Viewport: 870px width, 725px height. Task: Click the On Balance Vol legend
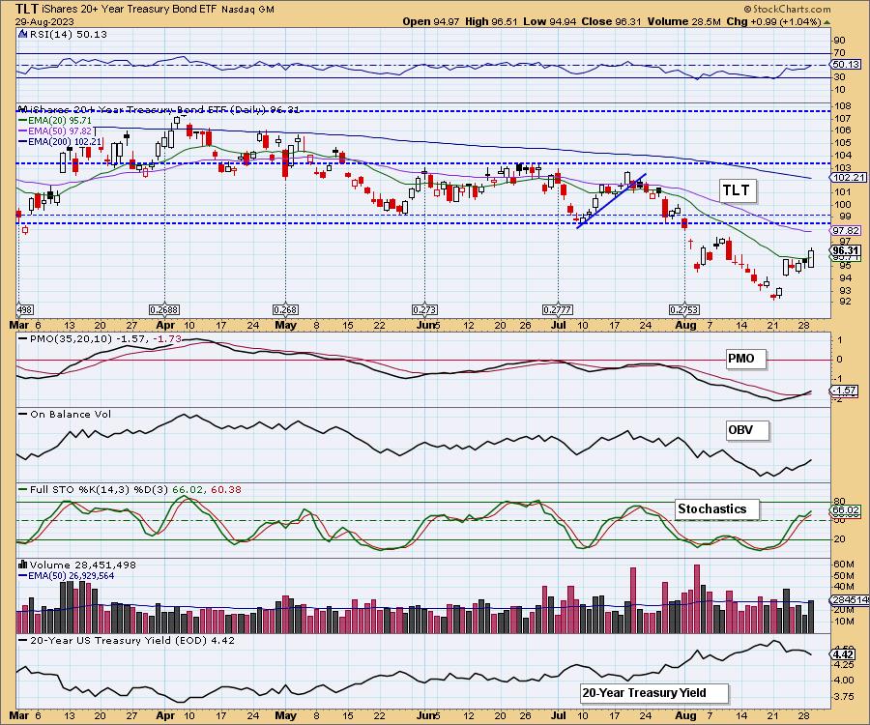pos(65,415)
